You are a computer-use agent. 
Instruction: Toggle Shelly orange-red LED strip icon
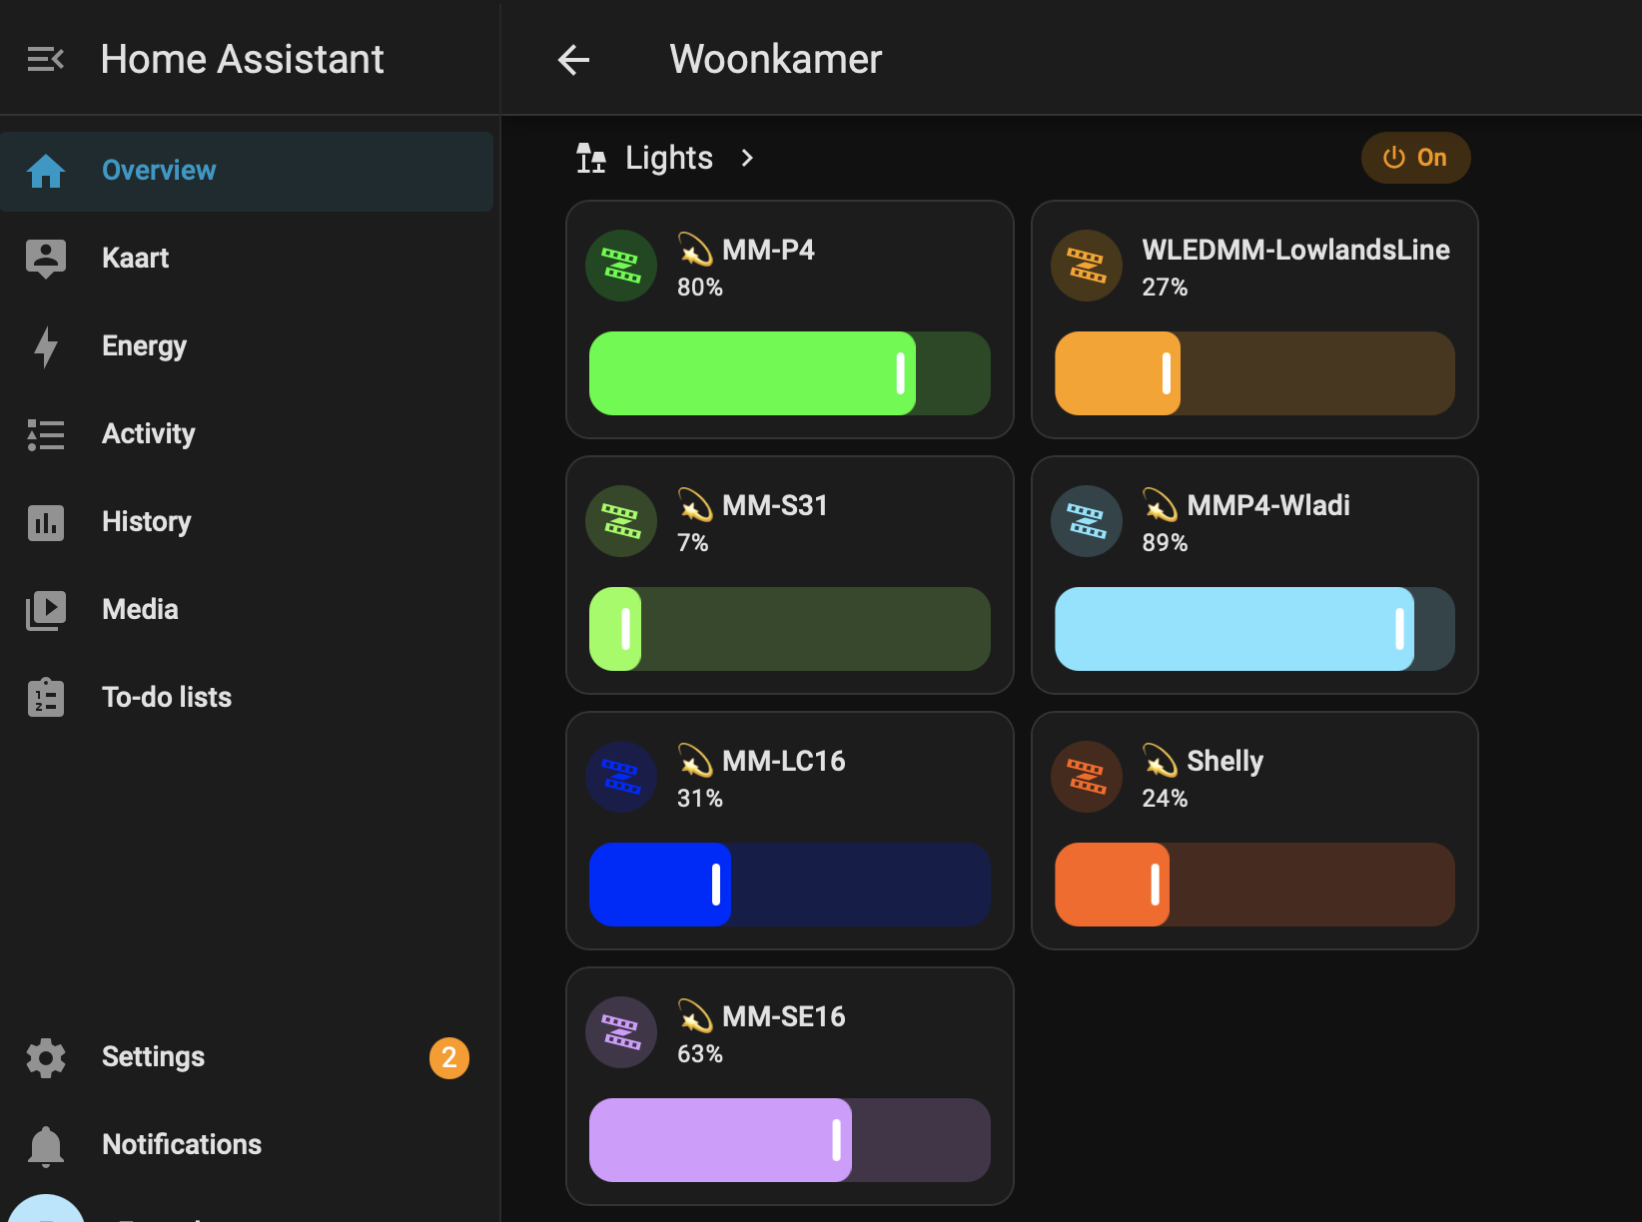[1087, 777]
